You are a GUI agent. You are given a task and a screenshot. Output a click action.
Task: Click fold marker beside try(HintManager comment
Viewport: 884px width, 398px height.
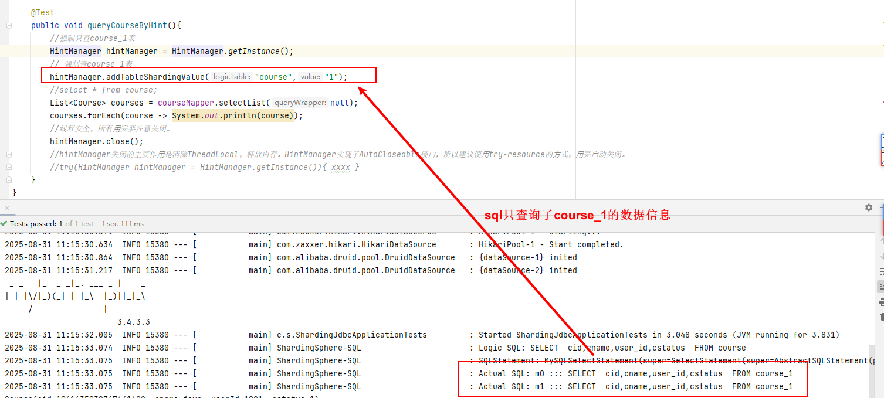coord(9,168)
